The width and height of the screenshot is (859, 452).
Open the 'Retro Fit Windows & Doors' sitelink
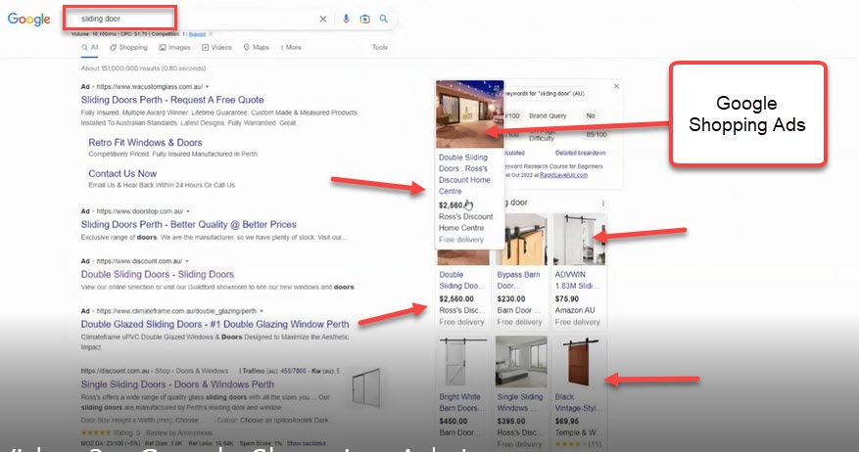click(145, 142)
